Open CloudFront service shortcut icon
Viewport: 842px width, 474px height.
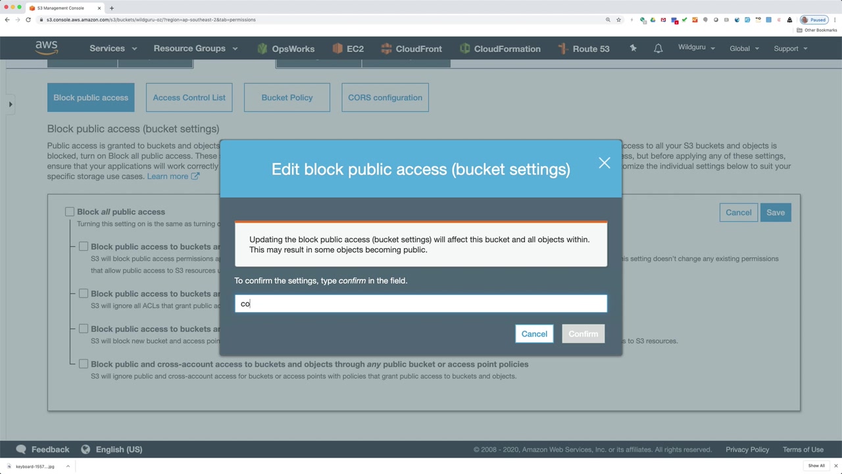(386, 49)
